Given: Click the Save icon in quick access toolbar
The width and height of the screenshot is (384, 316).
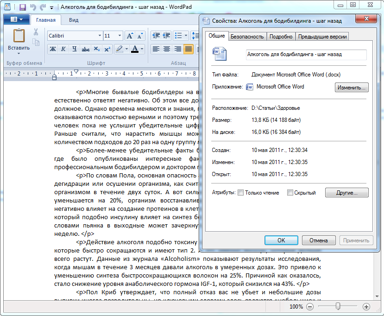Looking at the screenshot, I should point(23,7).
